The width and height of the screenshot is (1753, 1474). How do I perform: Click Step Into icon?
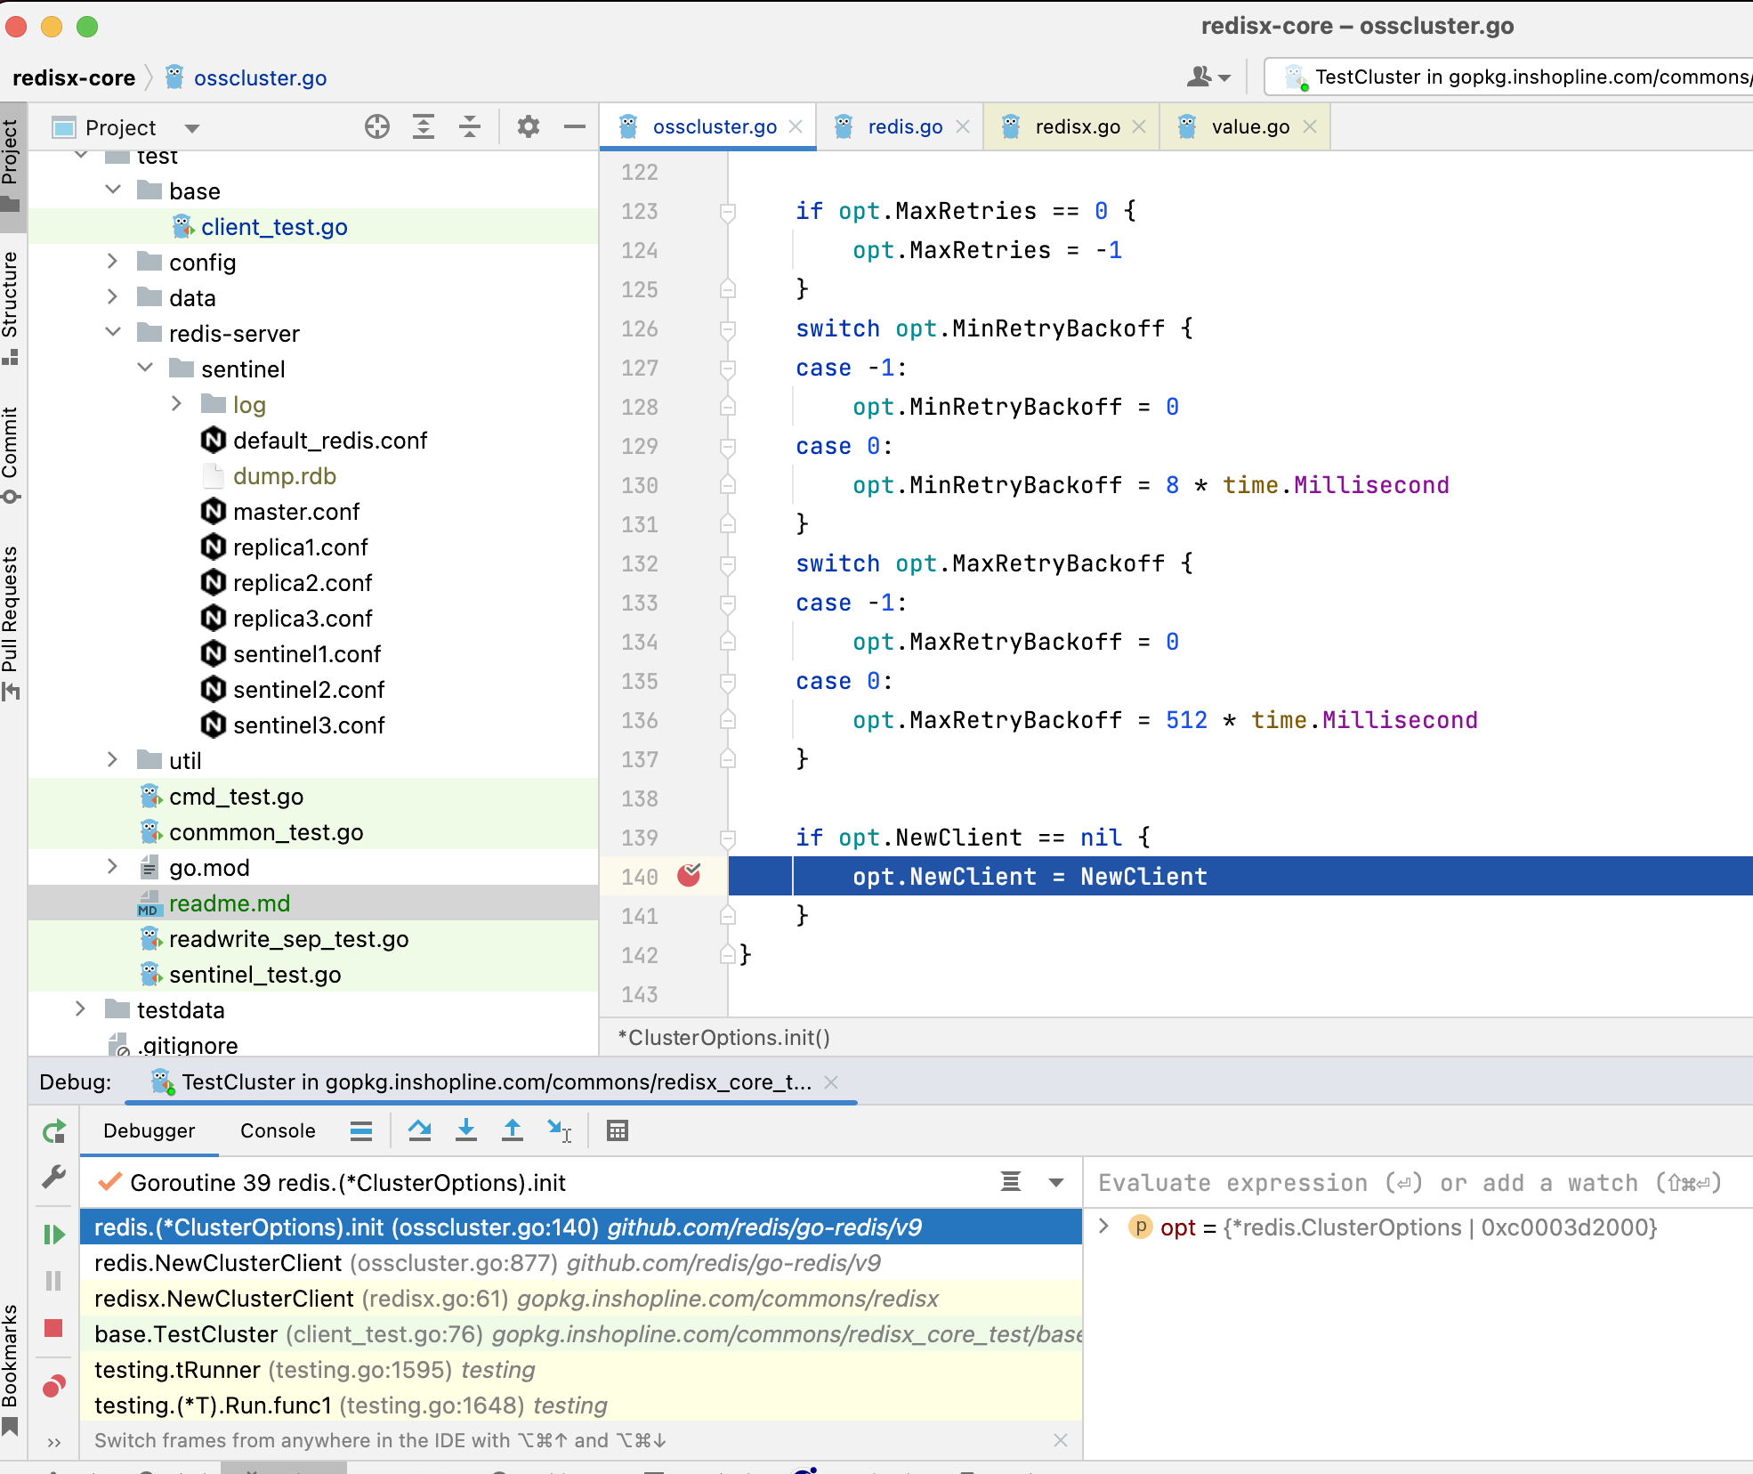tap(466, 1131)
